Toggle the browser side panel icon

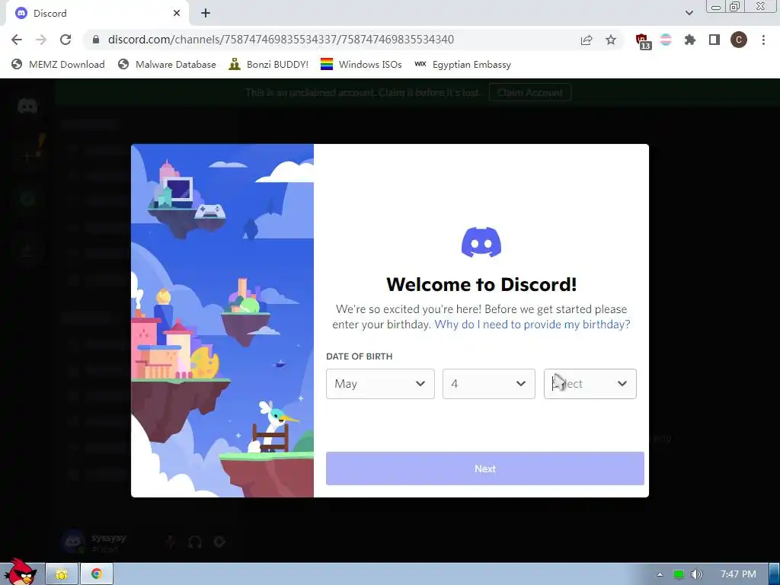pos(714,40)
